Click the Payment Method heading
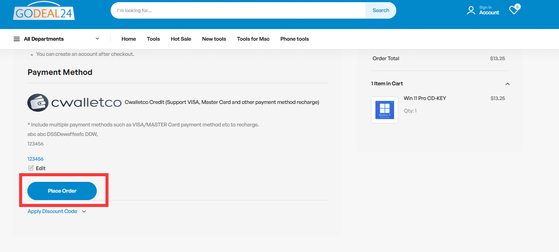 click(60, 72)
